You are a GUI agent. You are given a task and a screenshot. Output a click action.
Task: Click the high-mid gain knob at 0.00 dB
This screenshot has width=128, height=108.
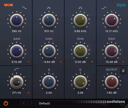click(x=80, y=51)
